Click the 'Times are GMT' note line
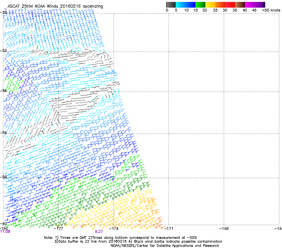This screenshot has width=282, height=248. pos(120,238)
